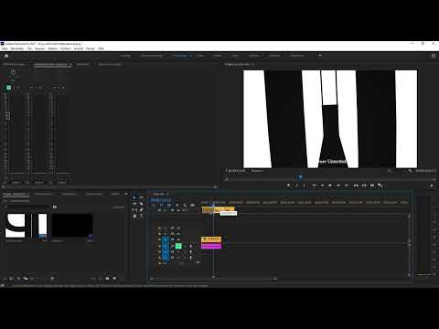Add a marker from the timeline header

(x=177, y=206)
